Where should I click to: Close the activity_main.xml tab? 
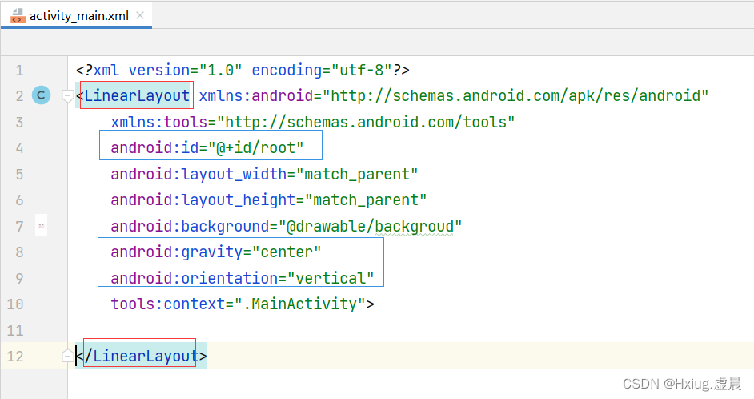click(x=140, y=15)
